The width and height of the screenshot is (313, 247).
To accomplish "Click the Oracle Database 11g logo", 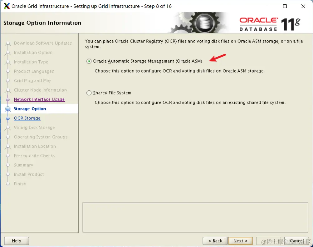I will pyautogui.click(x=270, y=24).
